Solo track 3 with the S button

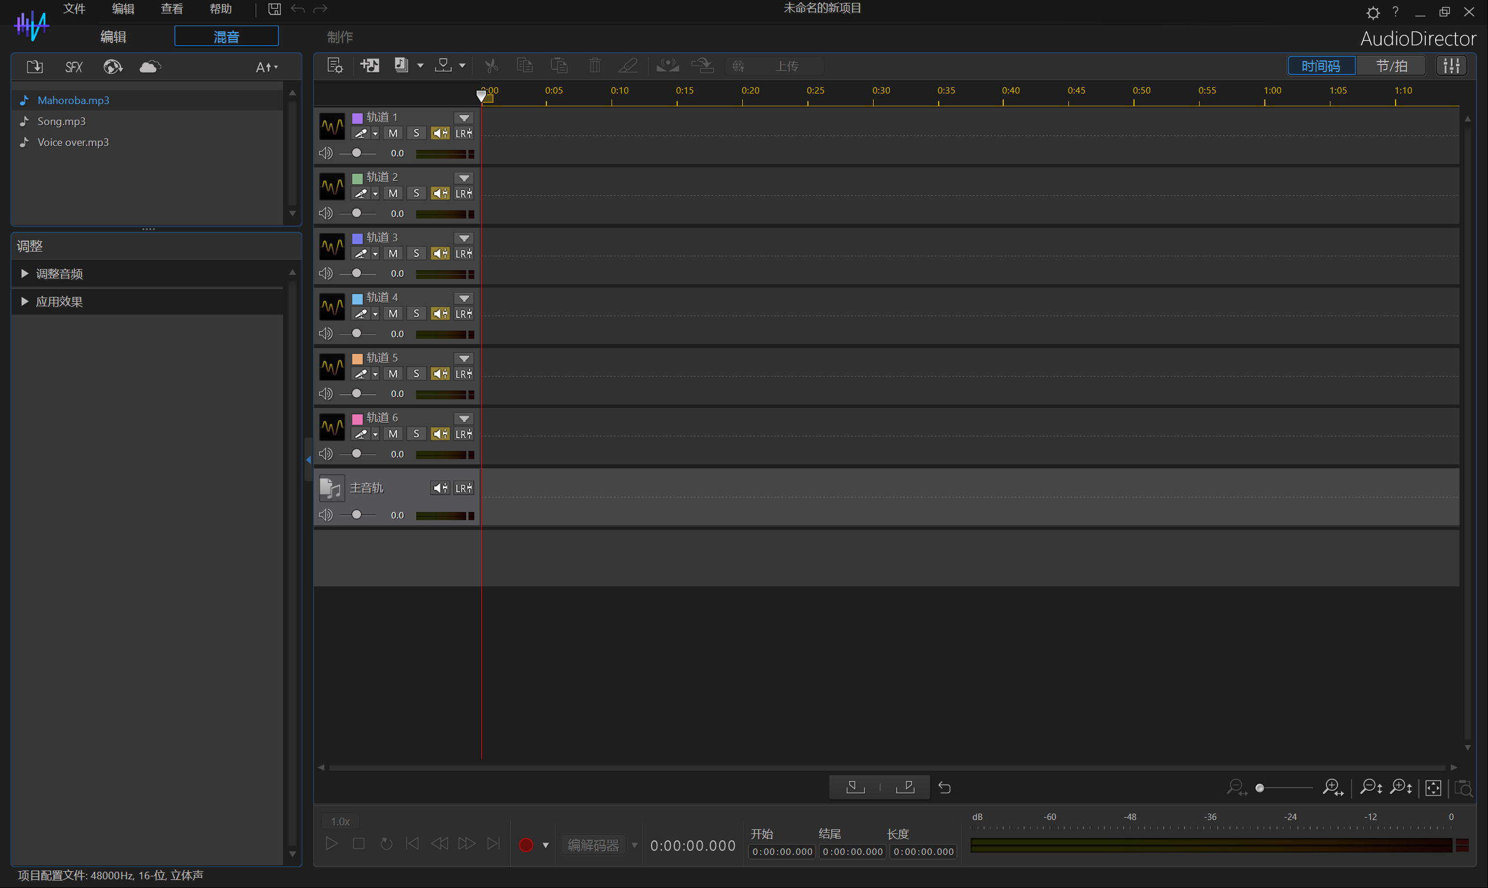(416, 254)
